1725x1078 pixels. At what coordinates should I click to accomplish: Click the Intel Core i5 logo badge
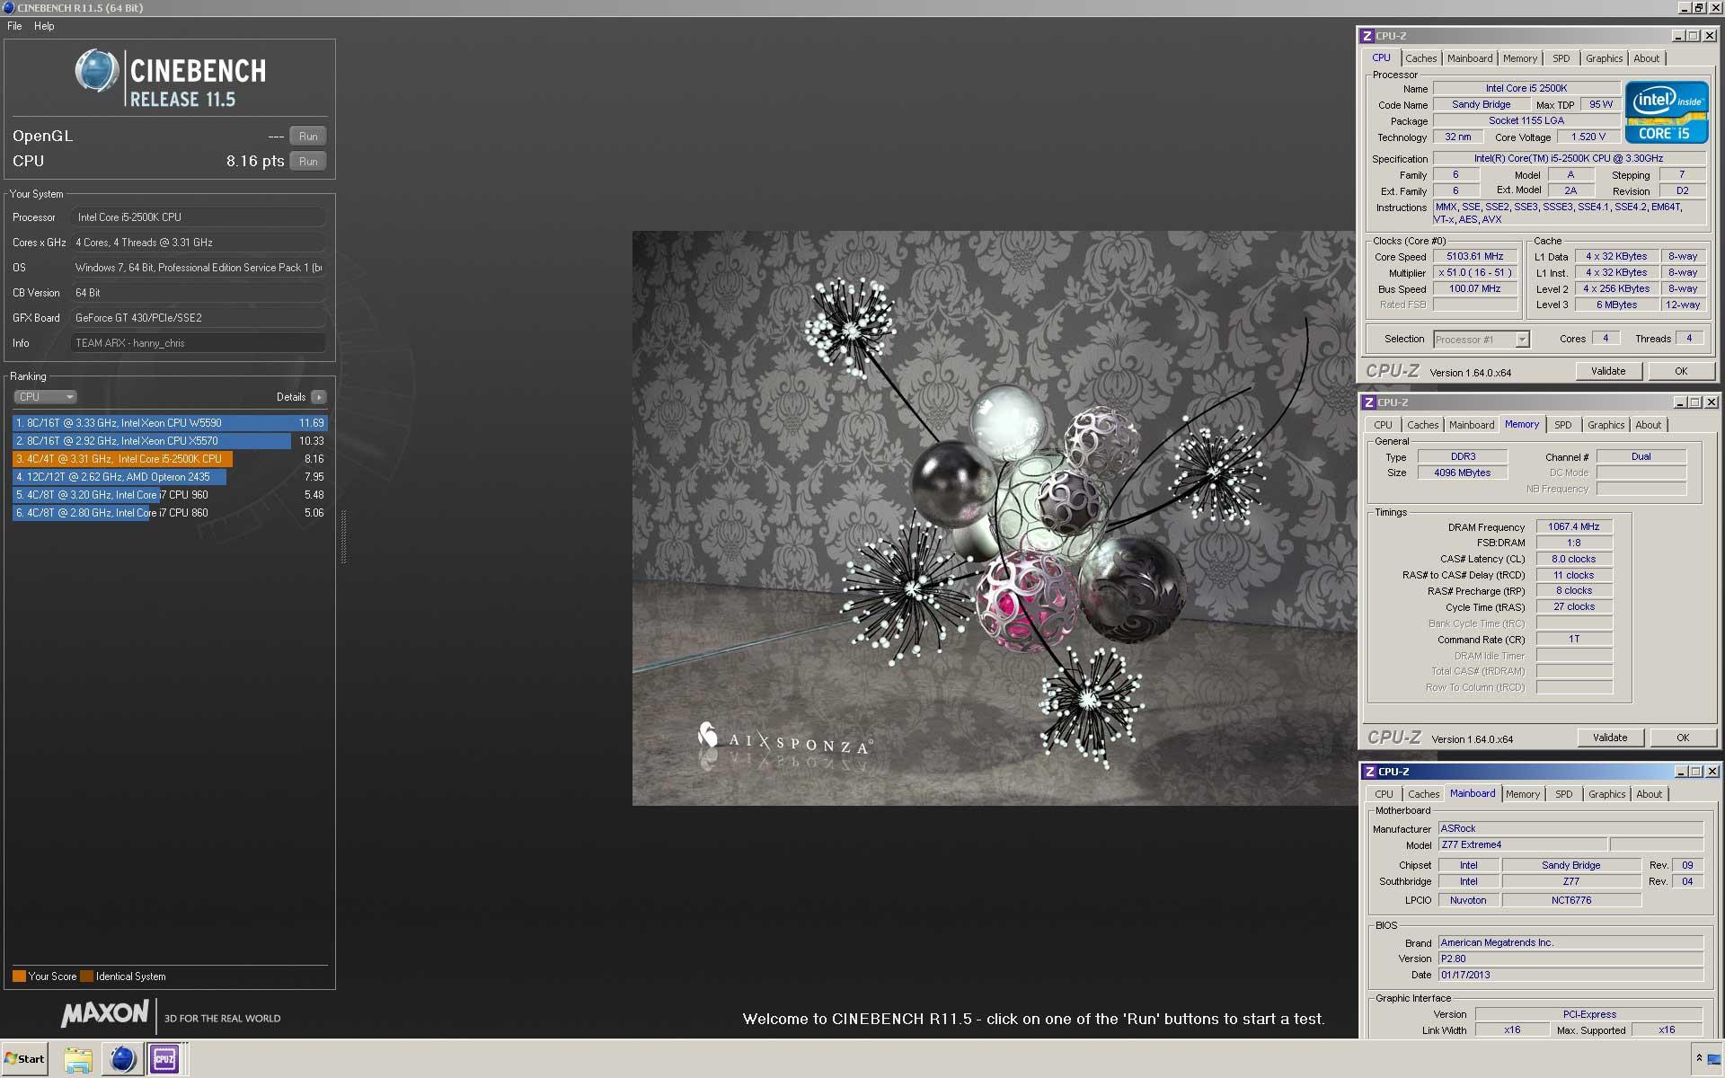pos(1667,112)
